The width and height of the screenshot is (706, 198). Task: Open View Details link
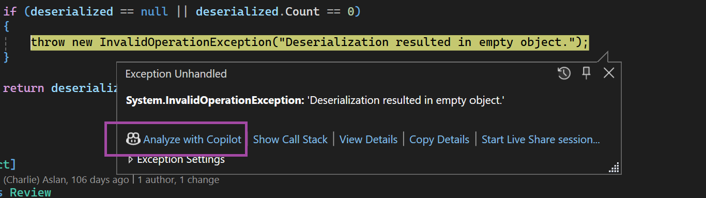(x=369, y=139)
